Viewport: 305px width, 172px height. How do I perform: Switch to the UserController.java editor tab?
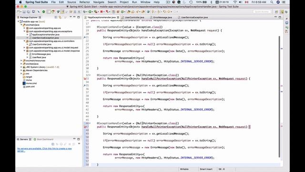(134, 17)
